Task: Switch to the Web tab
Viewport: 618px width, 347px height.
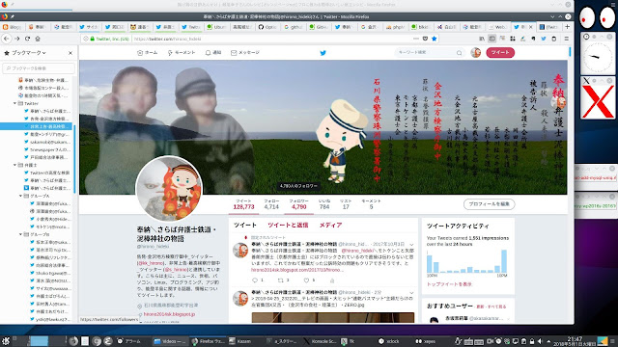Action: pos(497,27)
